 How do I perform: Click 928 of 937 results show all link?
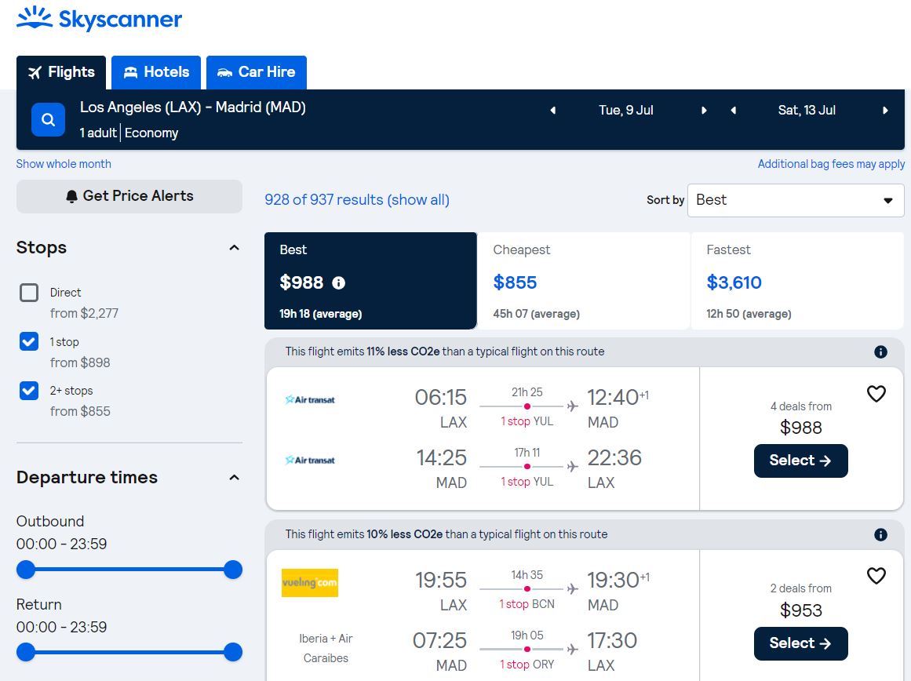tap(357, 200)
